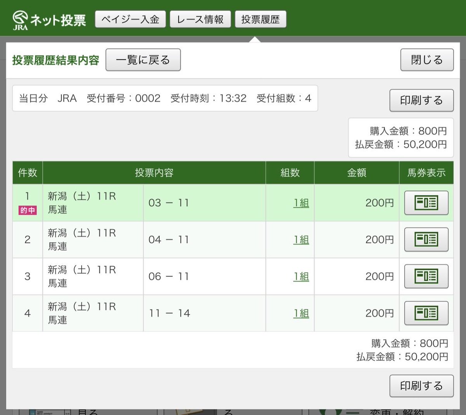This screenshot has height=415, width=466.
Task: Click the 金額 column header
Action: (357, 173)
